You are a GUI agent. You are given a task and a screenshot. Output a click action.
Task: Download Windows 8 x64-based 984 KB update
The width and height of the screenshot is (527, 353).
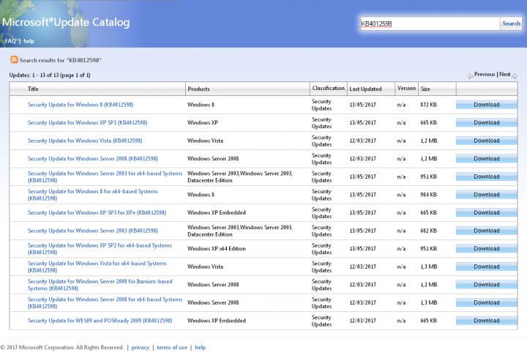486,195
